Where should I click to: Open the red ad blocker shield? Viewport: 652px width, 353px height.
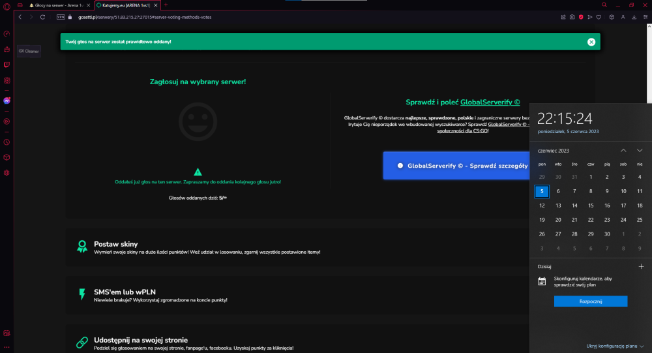coord(581,17)
